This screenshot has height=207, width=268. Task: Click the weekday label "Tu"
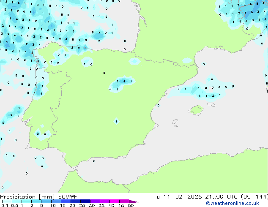click(156, 197)
